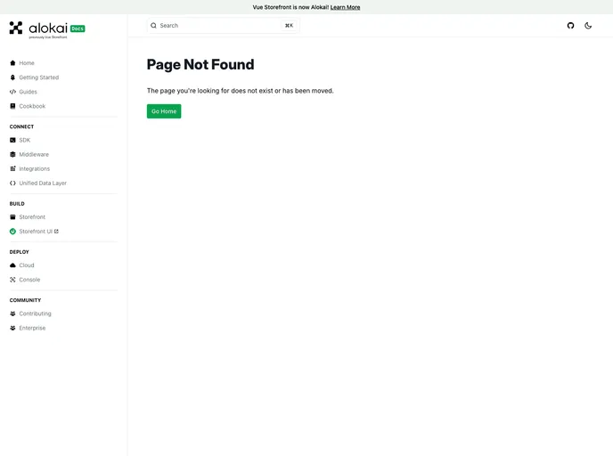Click the CONNECT section heading
This screenshot has height=456, width=613.
21,126
